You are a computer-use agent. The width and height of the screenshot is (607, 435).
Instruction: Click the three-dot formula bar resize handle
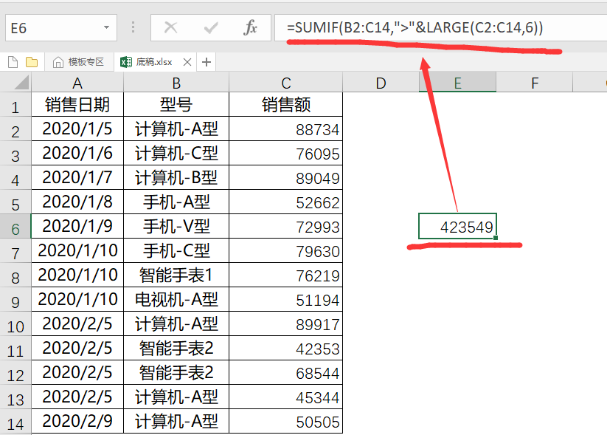(133, 28)
